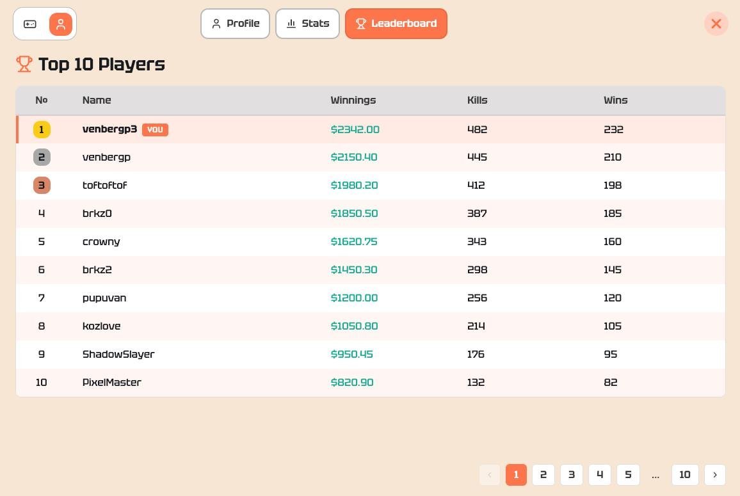Click the Name column header
Screen dimensions: 740x496
(x=97, y=100)
